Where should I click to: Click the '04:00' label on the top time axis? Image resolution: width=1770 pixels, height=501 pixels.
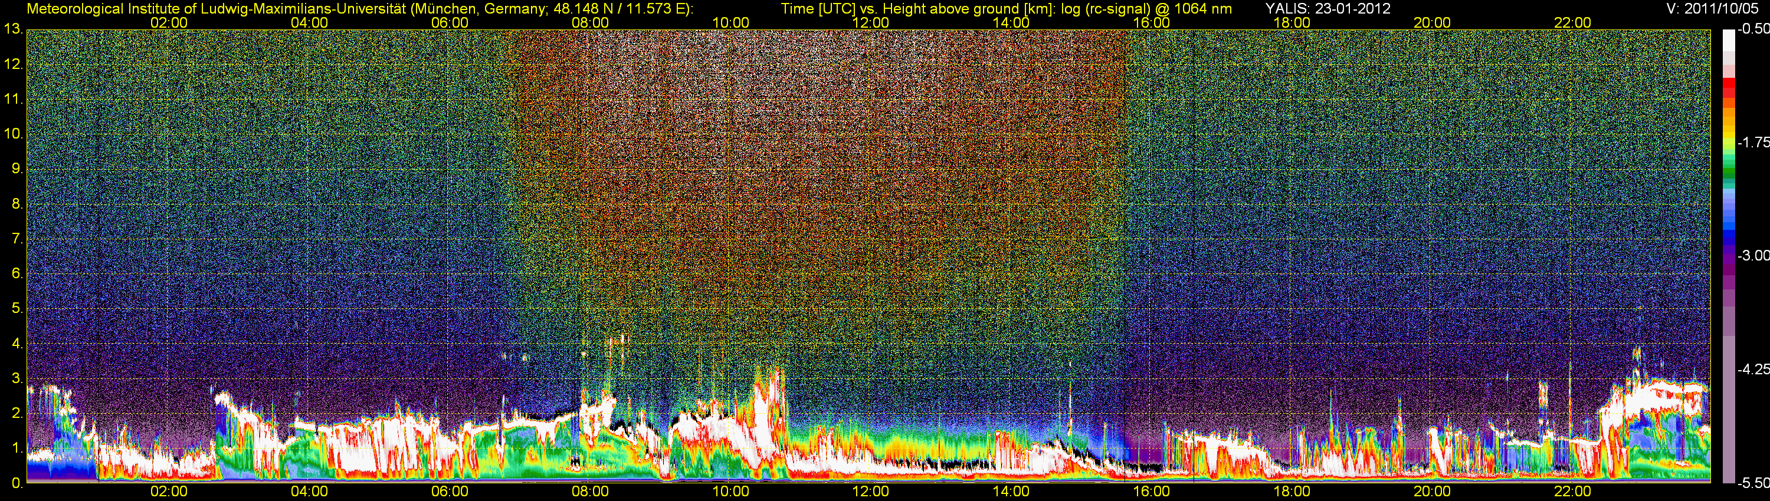pos(309,22)
